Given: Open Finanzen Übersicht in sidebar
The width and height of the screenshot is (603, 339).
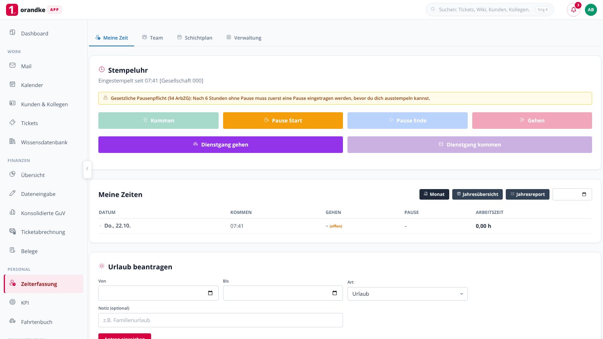Looking at the screenshot, I should point(43,175).
